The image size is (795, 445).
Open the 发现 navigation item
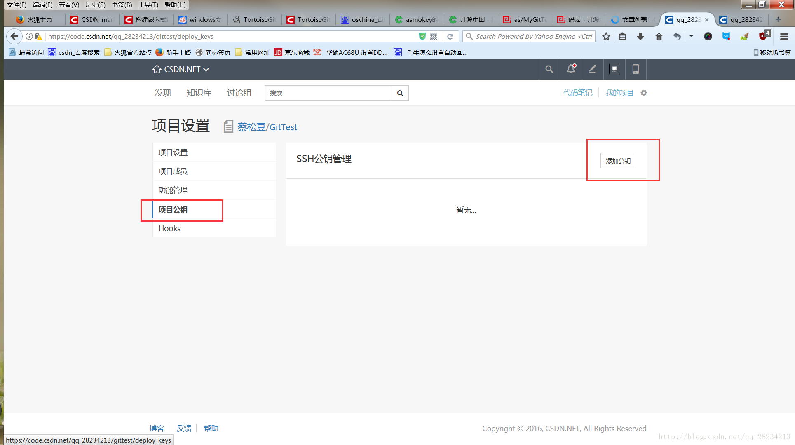click(x=163, y=93)
